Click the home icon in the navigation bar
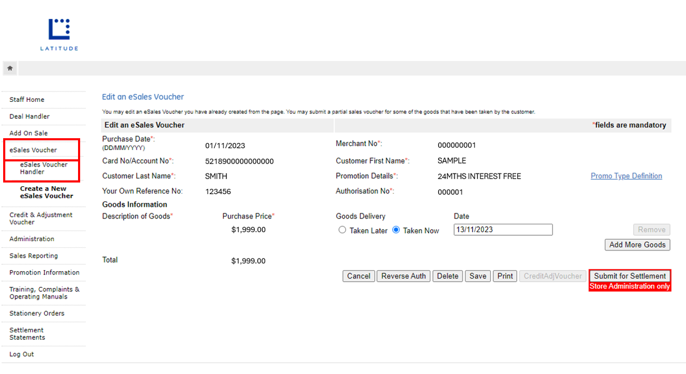Image resolution: width=686 pixels, height=374 pixels. [x=9, y=69]
